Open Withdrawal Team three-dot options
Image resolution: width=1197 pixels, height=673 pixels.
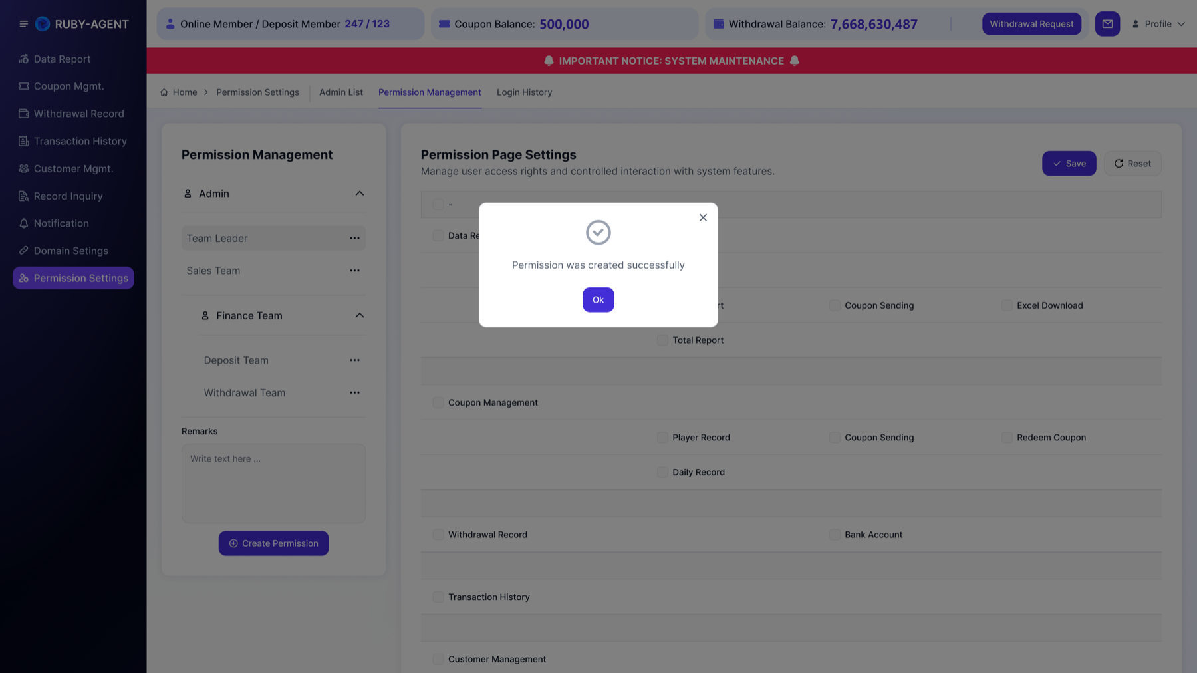[354, 392]
